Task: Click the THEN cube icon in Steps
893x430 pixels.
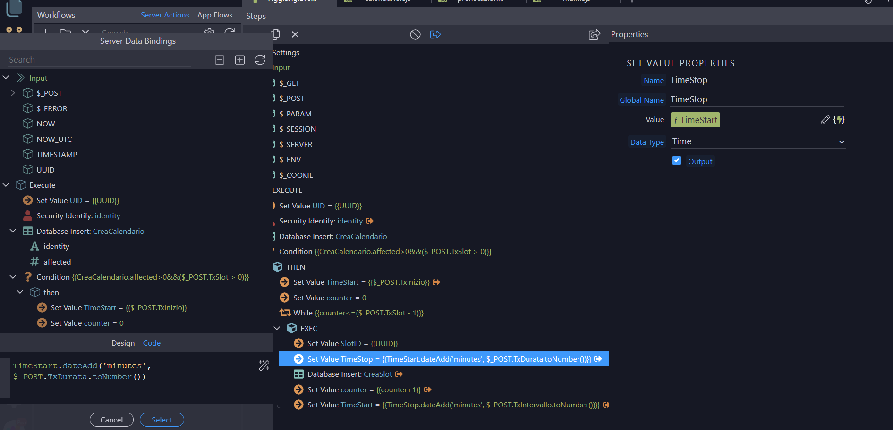Action: click(x=278, y=267)
